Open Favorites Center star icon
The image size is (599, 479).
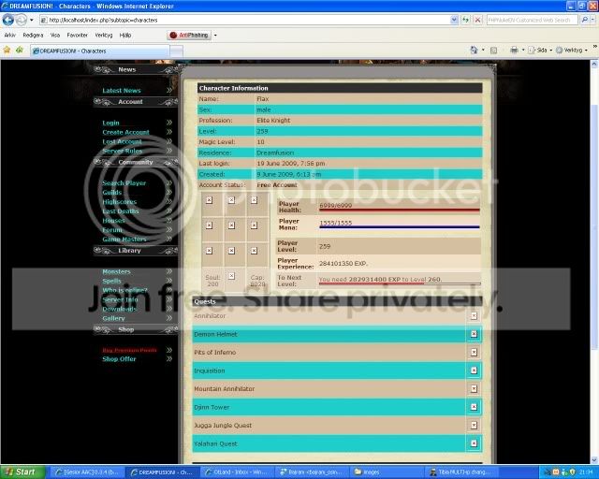pyautogui.click(x=7, y=50)
